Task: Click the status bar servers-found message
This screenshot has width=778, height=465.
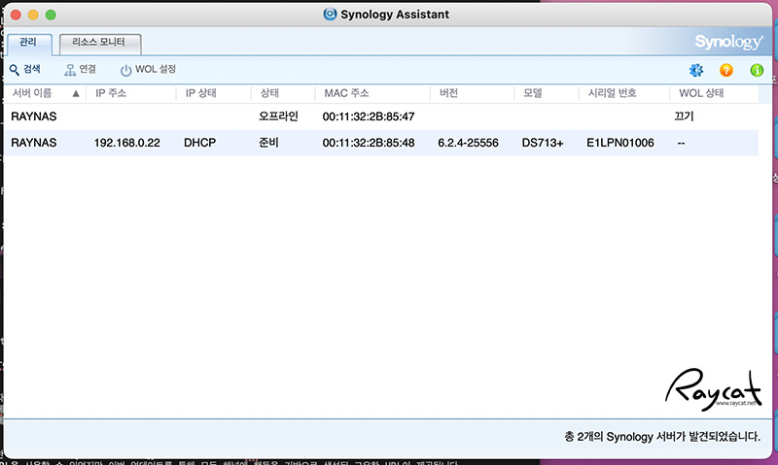Action: pos(662,436)
